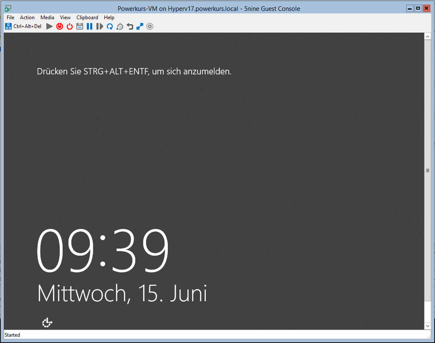Turn off the VM with the solid red power icon
This screenshot has width=435, height=343.
pyautogui.click(x=60, y=26)
